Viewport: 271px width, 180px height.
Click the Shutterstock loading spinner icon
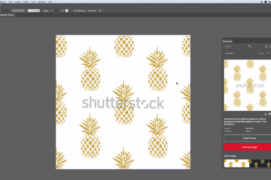249,46
